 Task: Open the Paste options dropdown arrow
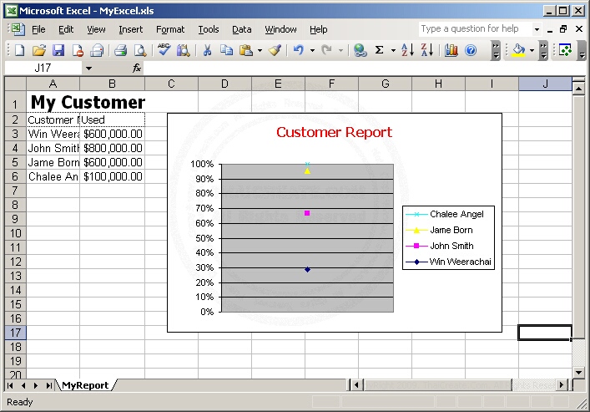coord(260,50)
